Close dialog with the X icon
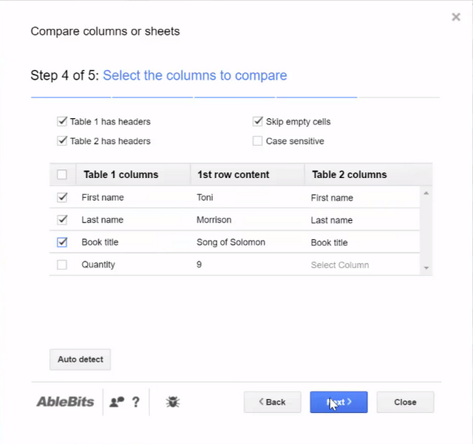 456,17
